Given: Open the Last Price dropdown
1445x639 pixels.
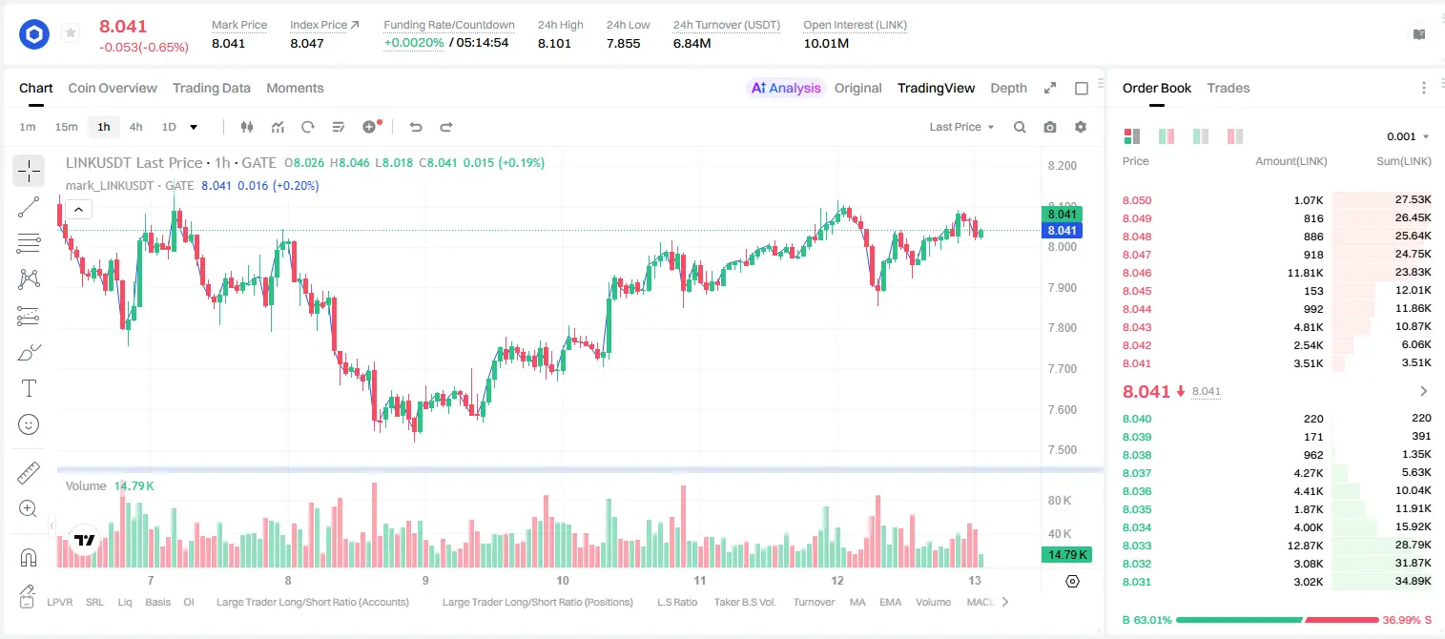Looking at the screenshot, I should point(961,127).
